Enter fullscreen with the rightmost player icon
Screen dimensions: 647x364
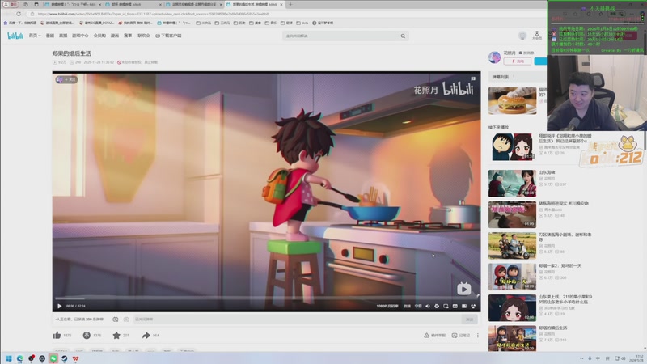tap(473, 307)
